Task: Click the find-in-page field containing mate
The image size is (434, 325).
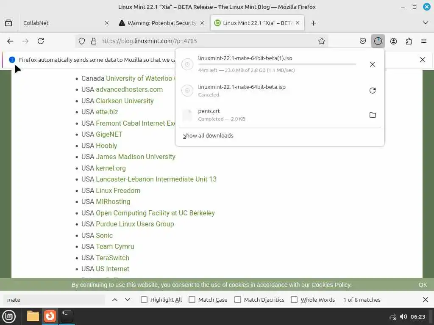Action: pos(54,300)
